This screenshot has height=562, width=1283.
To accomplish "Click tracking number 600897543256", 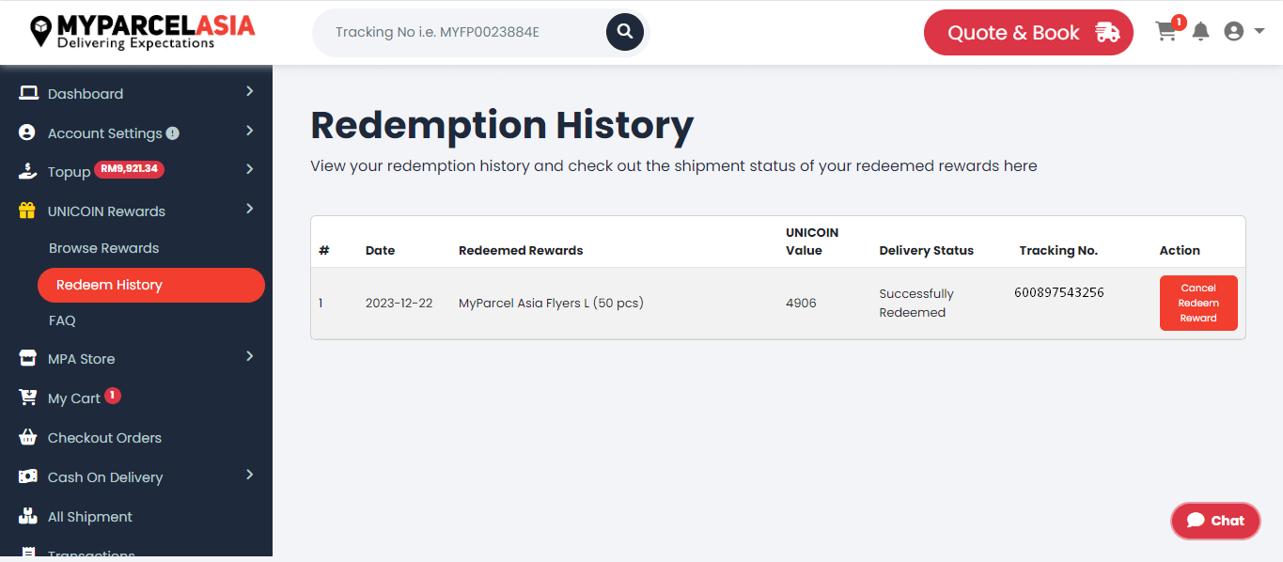I will click(x=1059, y=292).
